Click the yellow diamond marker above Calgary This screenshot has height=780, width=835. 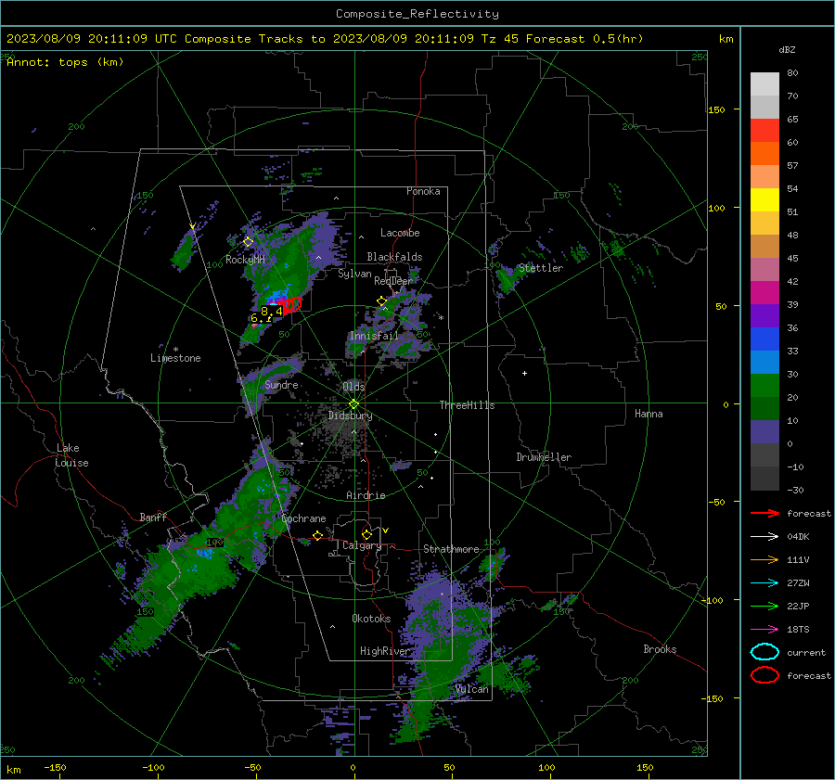[366, 534]
